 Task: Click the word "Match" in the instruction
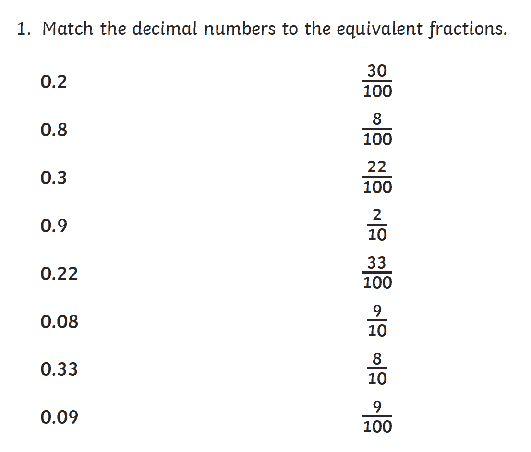pyautogui.click(x=68, y=29)
